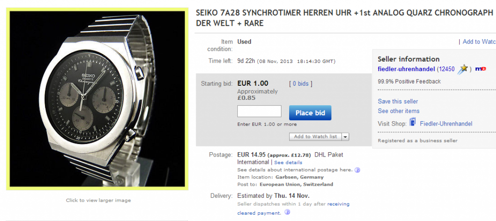Click 'Add to Watch' link at top right
The width and height of the screenshot is (496, 221).
479,42
